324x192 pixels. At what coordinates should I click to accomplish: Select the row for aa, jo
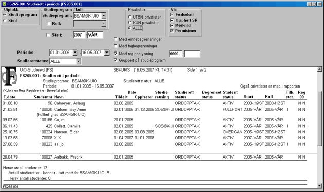click(154, 144)
